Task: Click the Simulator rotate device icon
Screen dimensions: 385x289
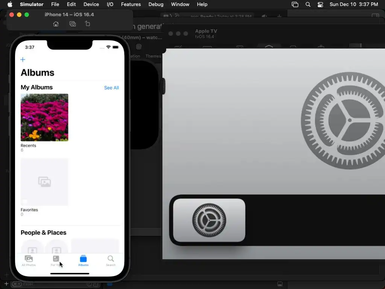Action: coord(87,24)
